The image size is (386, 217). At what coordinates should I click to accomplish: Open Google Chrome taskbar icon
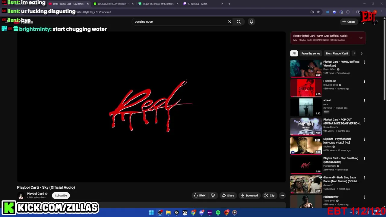tap(193, 212)
